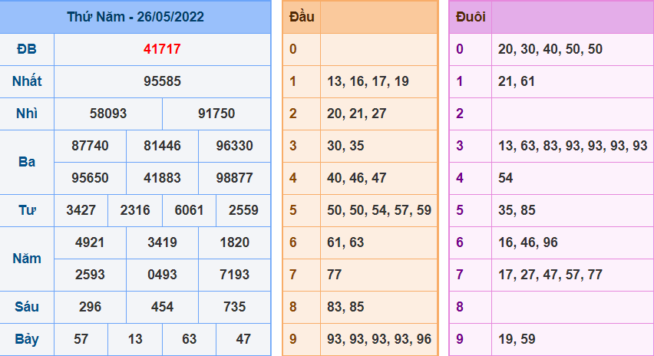
Task: Click the Đầu column header
Action: click(302, 17)
